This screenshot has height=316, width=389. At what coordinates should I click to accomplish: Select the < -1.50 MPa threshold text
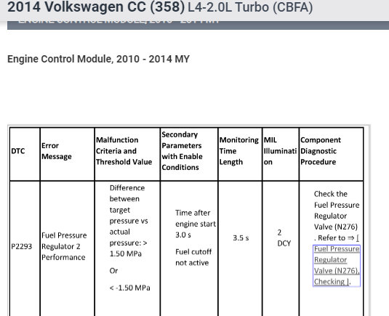pos(129,288)
